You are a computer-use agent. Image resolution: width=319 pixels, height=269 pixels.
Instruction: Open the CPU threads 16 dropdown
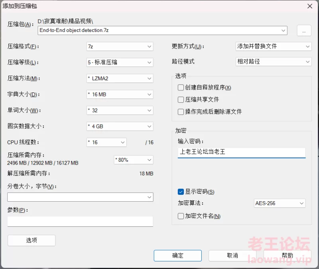[x=106, y=142]
